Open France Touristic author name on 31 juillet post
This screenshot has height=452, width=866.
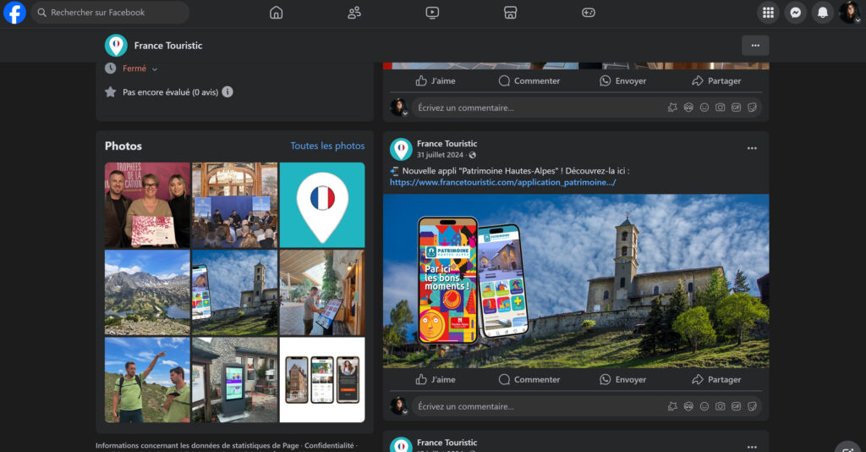coord(447,144)
